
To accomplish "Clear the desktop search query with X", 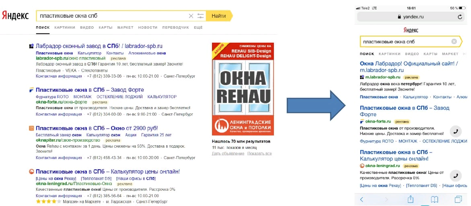I will click(x=191, y=16).
